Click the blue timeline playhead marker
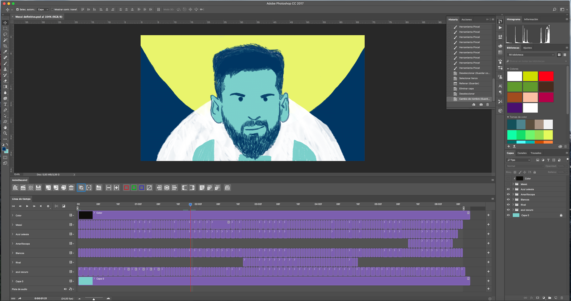Image resolution: width=571 pixels, height=301 pixels. tap(190, 205)
